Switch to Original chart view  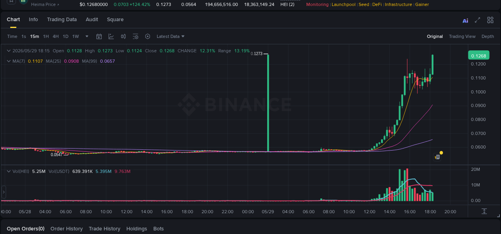(435, 36)
